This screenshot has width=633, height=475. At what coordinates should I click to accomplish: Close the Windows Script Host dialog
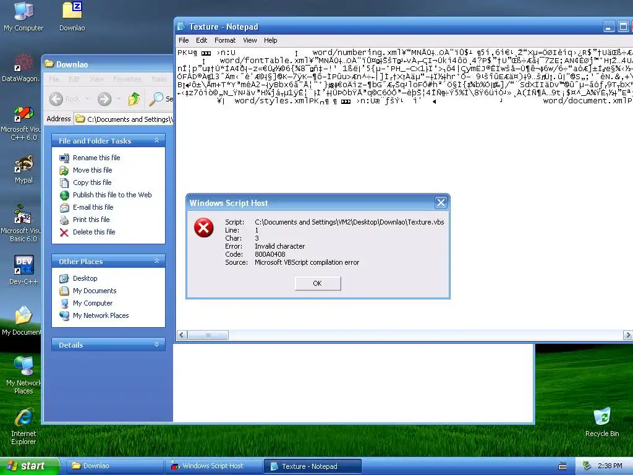coord(441,203)
